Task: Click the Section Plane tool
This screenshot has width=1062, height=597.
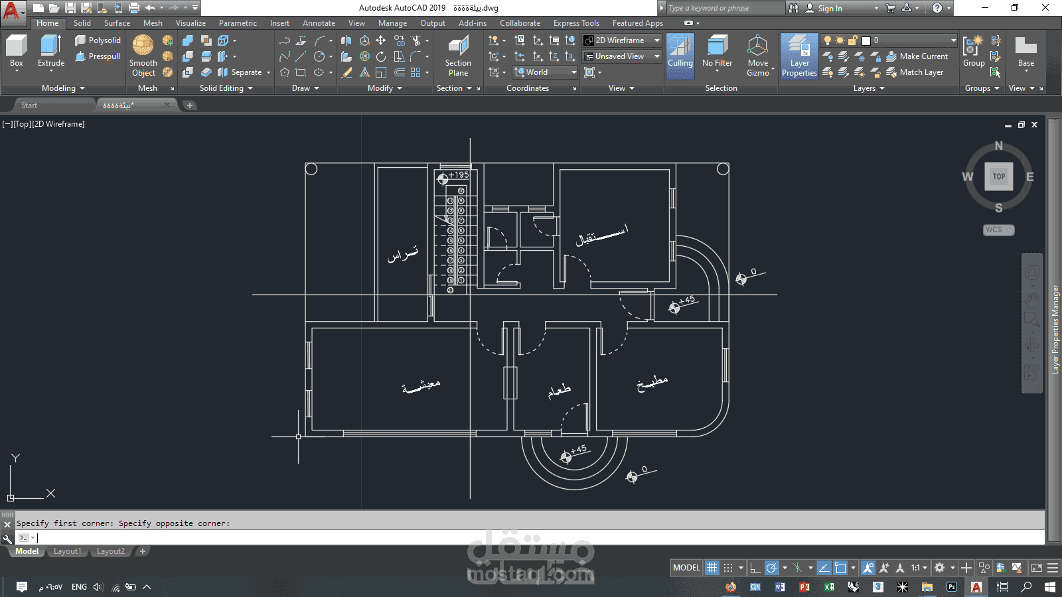Action: click(x=458, y=56)
